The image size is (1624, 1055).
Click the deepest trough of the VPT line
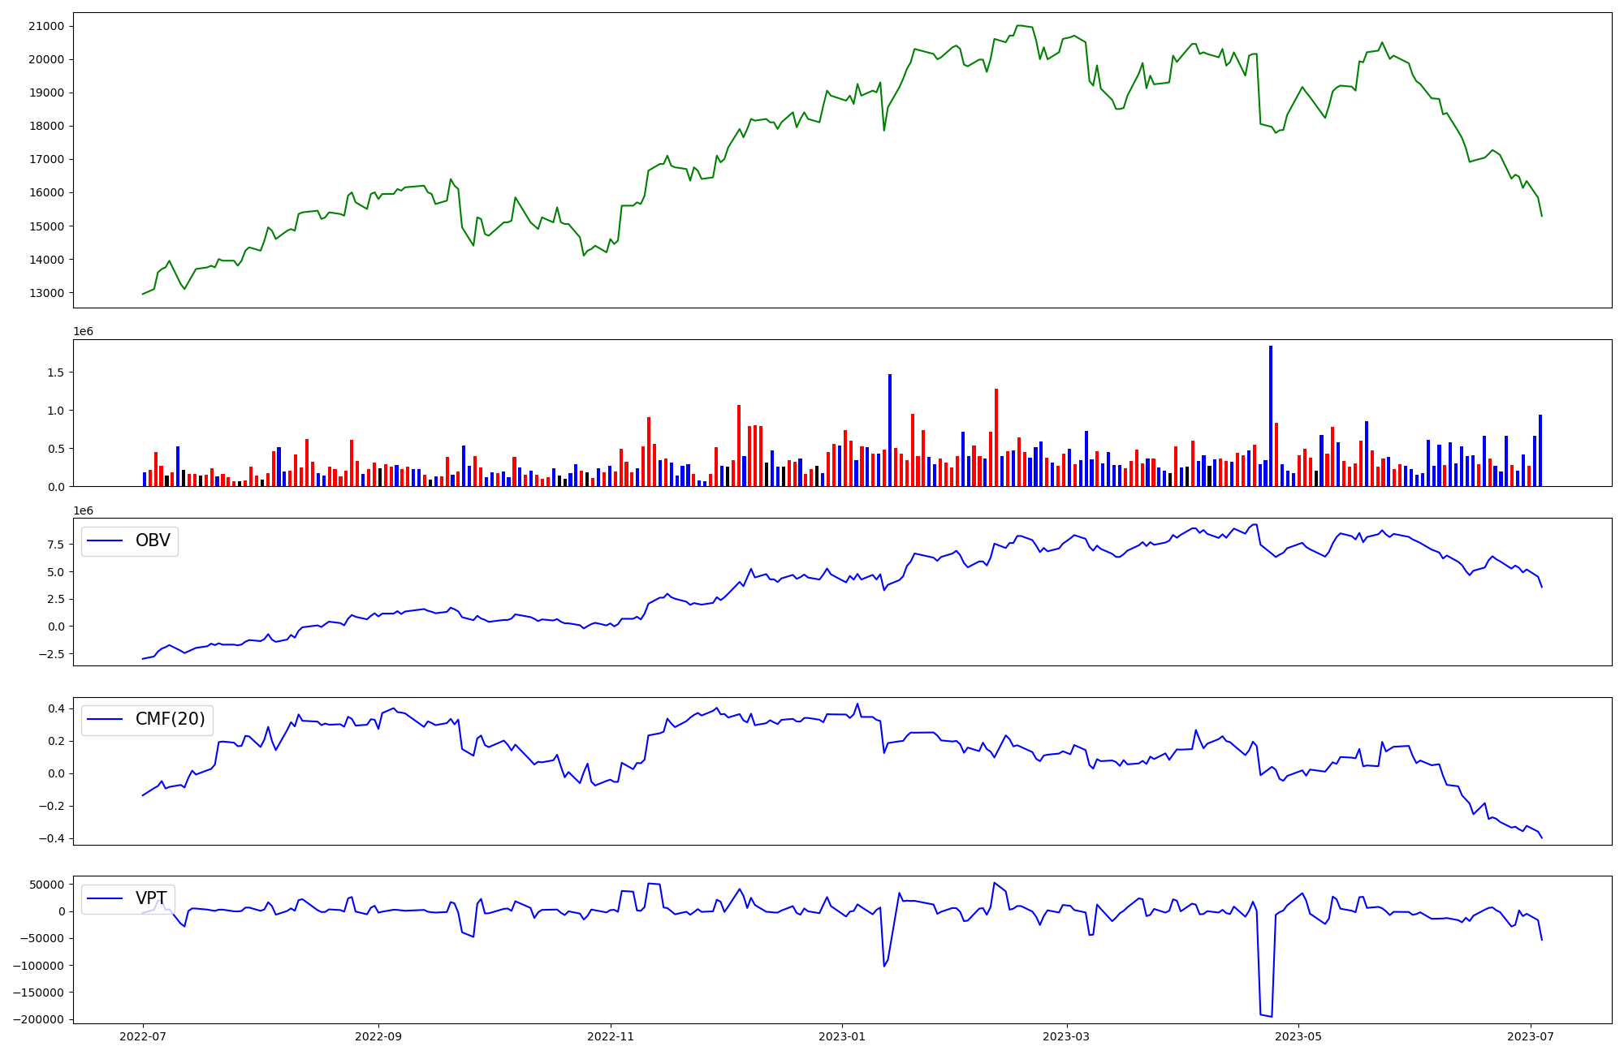pyautogui.click(x=1272, y=1016)
